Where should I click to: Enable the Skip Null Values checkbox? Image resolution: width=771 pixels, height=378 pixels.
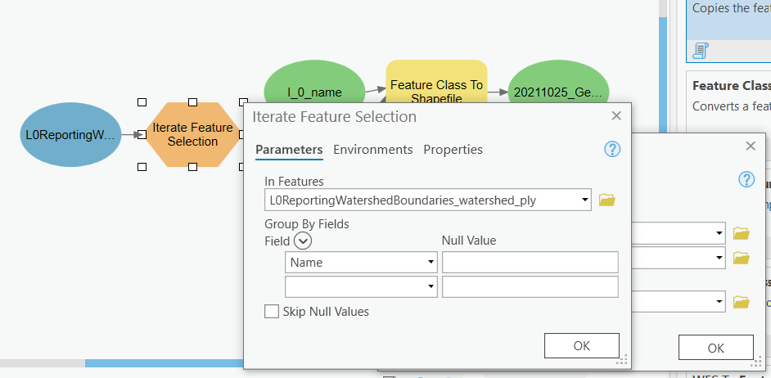click(271, 311)
